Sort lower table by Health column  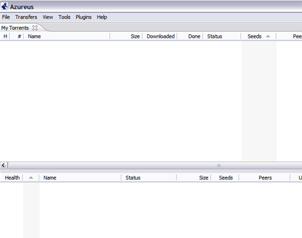(12, 178)
